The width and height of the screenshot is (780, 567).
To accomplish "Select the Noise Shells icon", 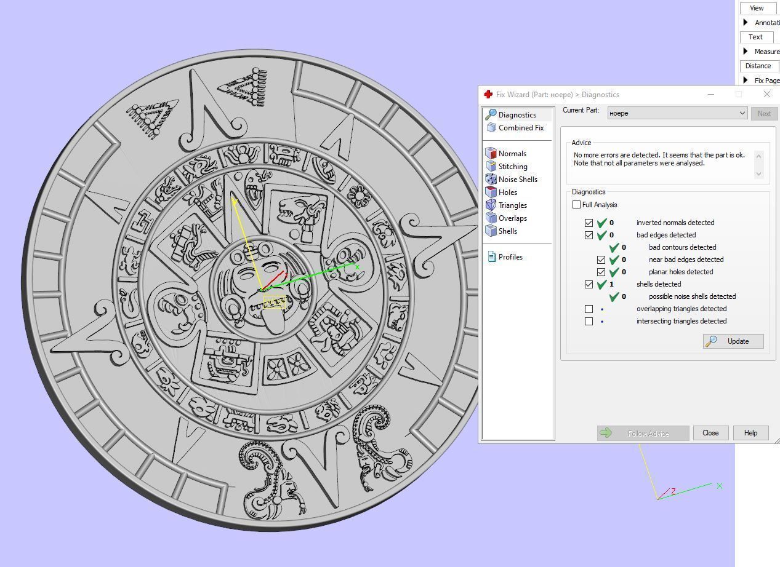I will click(x=491, y=179).
